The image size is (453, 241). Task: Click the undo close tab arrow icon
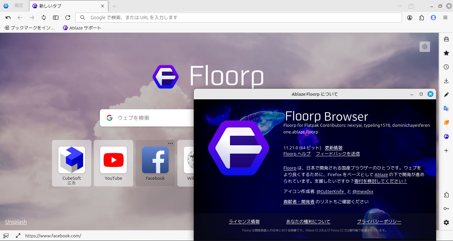pyautogui.click(x=8, y=18)
